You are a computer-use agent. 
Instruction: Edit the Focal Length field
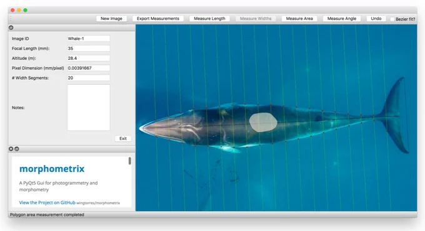point(89,49)
